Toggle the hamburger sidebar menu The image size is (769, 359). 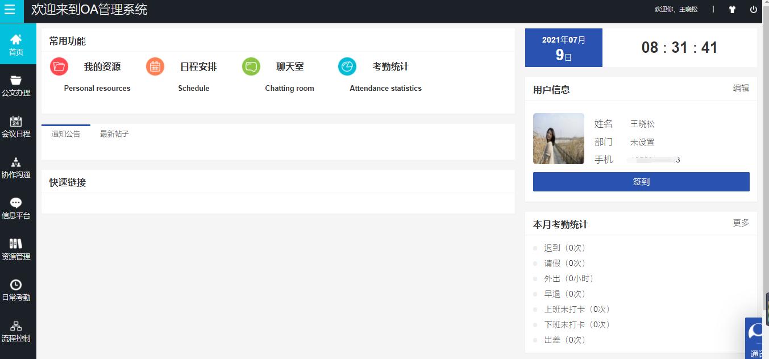[10, 10]
